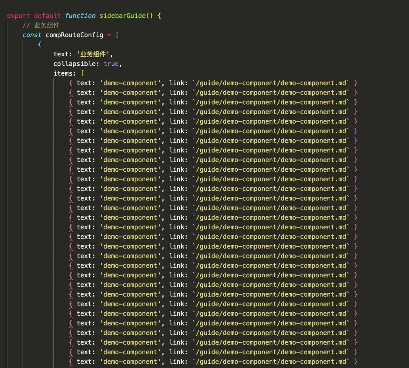The width and height of the screenshot is (409, 368).
Task: Click the equals sign after compRouteConfig
Action: coord(109,35)
